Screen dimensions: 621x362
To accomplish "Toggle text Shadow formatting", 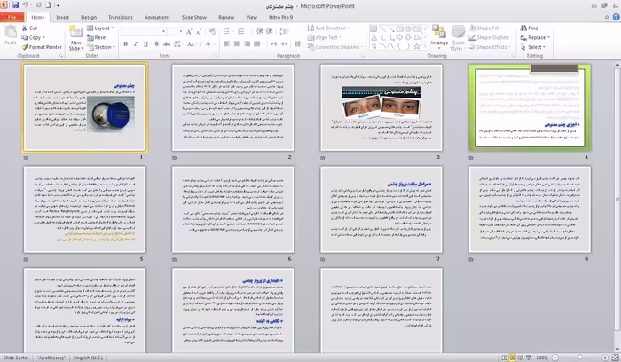I will pyautogui.click(x=156, y=44).
